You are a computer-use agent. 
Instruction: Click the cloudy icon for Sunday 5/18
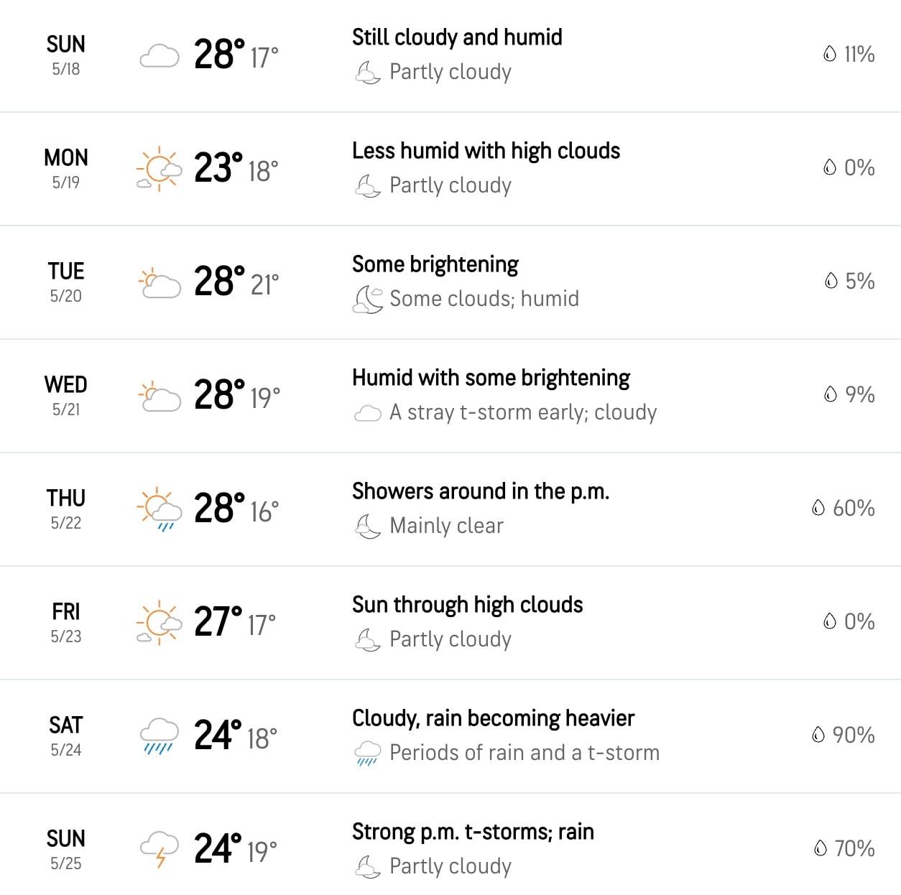coord(160,55)
